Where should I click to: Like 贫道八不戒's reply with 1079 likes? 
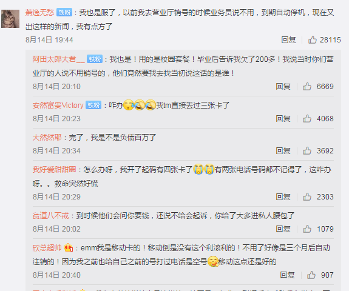(x=307, y=229)
